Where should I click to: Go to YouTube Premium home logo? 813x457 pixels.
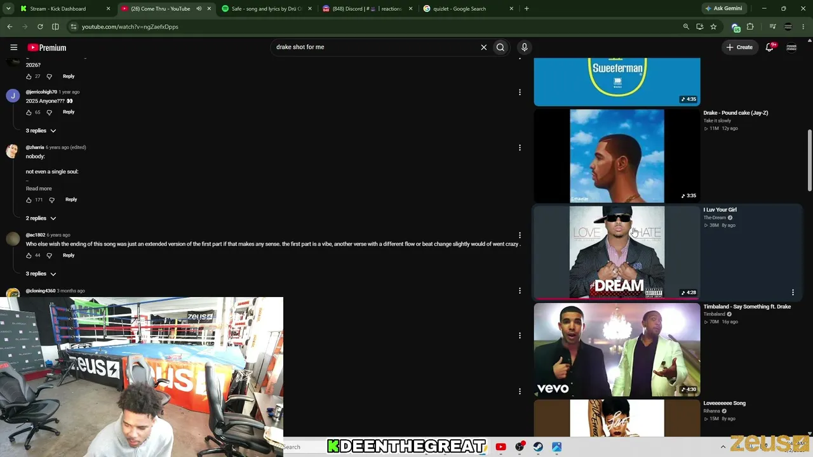(x=47, y=48)
